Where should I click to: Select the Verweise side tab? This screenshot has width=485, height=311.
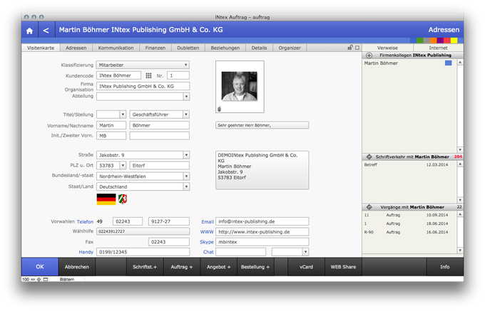click(387, 48)
